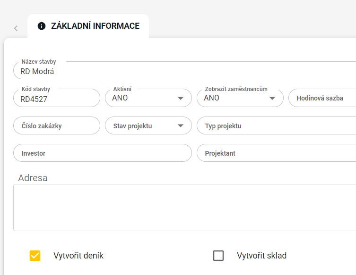Click the back chevron beside the tab
This screenshot has width=356, height=275.
coord(16,28)
